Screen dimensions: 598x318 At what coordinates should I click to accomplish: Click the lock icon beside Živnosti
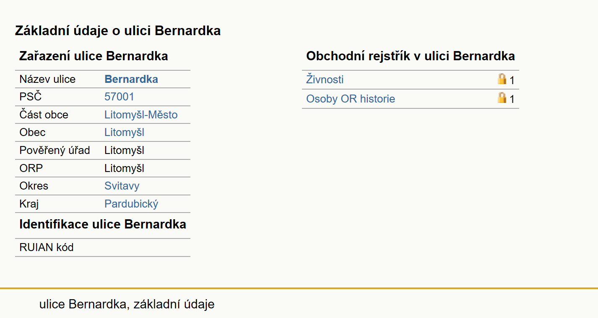tap(502, 79)
